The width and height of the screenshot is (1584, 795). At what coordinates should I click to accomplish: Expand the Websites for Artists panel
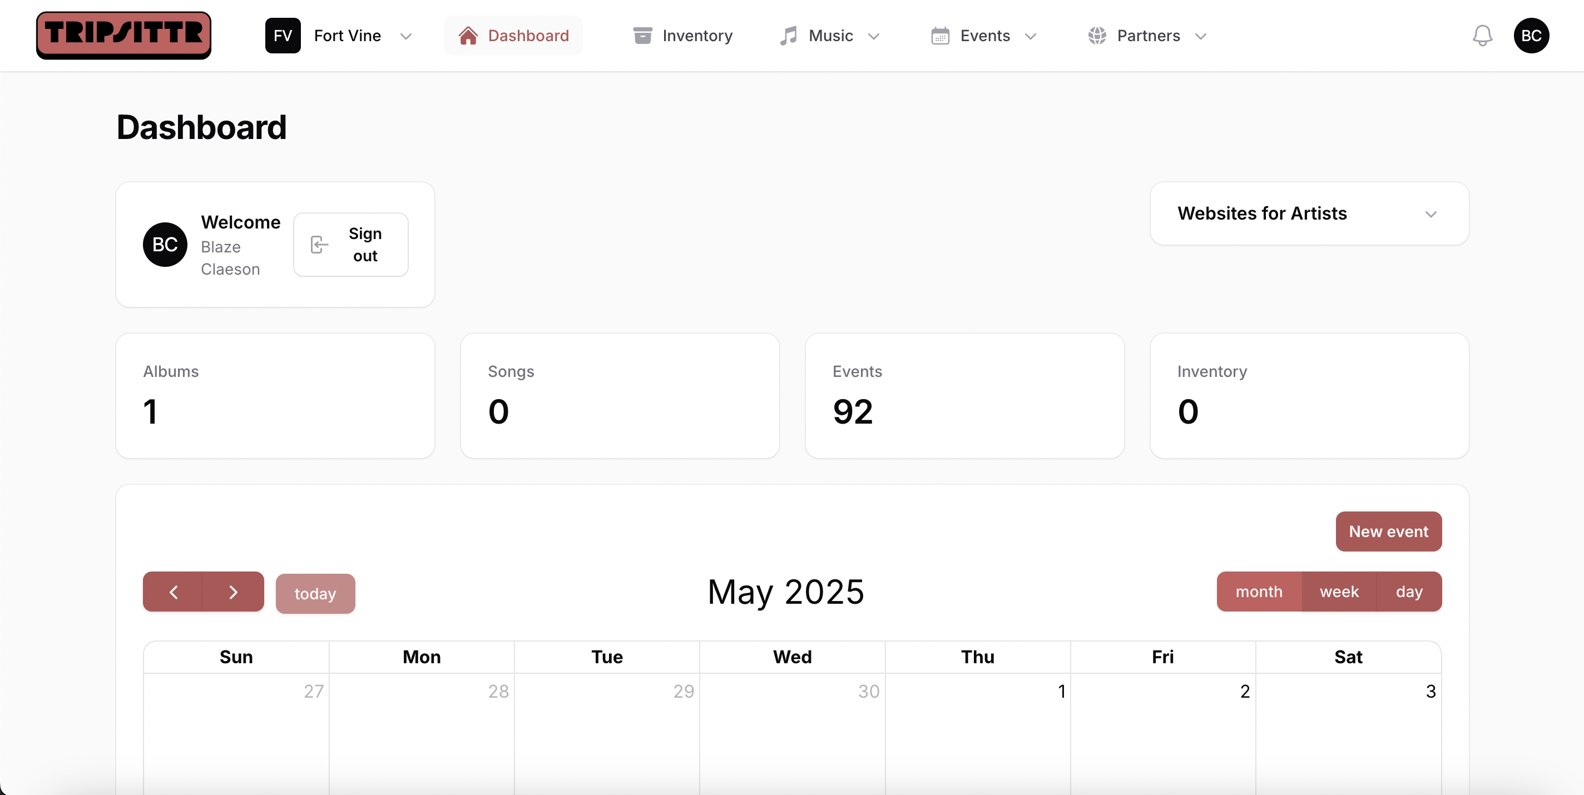click(x=1309, y=213)
